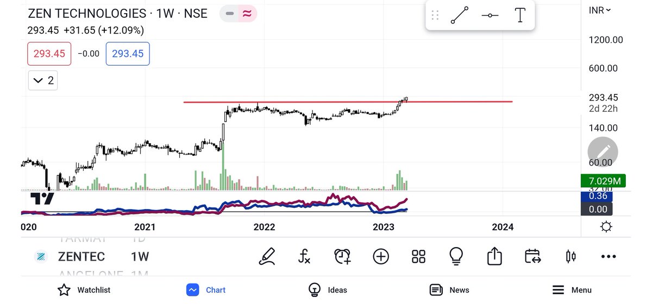This screenshot has width=652, height=304.
Task: Click the +31.65 (+12.09%) change text
Action: pos(103,30)
